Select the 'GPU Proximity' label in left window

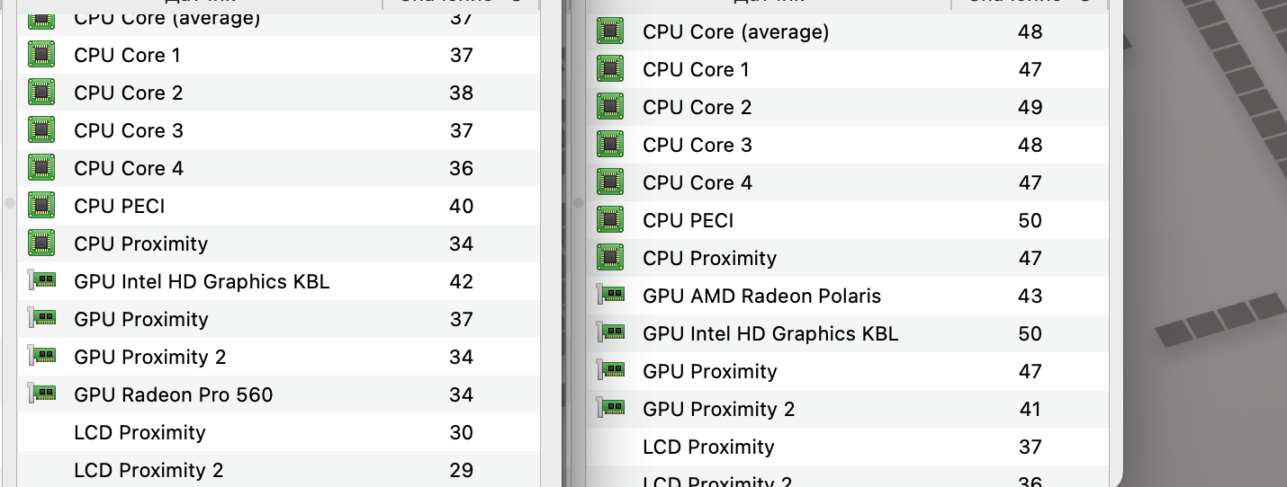coord(141,319)
